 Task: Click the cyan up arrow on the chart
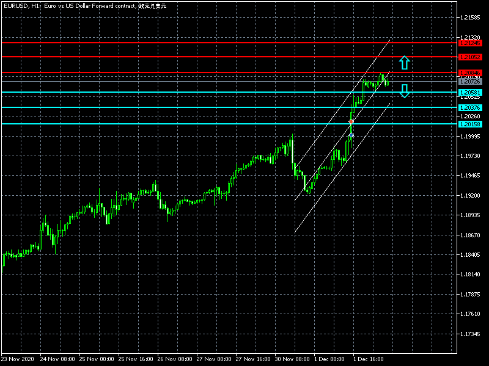[404, 62]
